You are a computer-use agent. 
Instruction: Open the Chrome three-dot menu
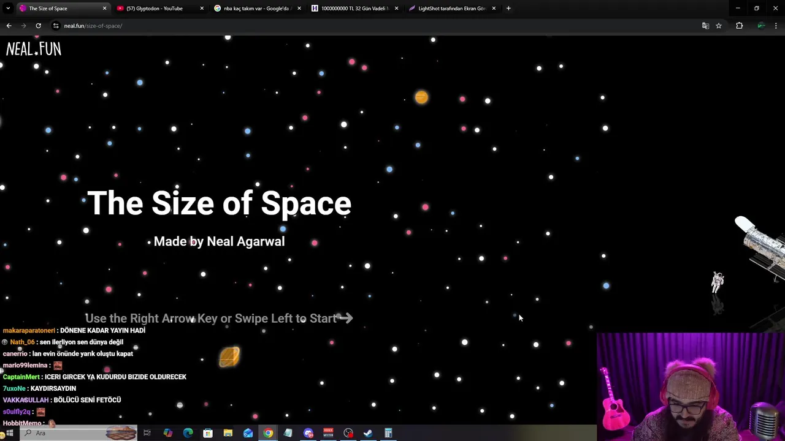776,26
